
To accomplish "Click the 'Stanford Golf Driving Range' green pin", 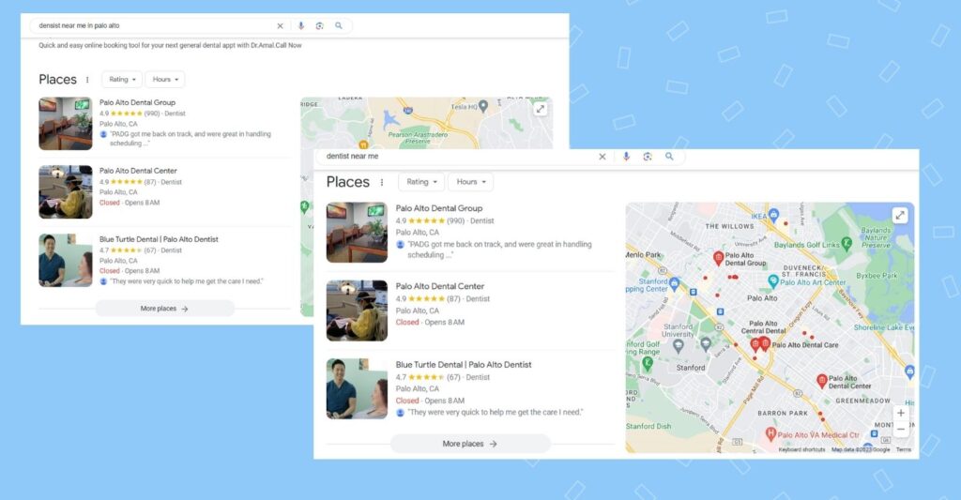I will tap(647, 363).
